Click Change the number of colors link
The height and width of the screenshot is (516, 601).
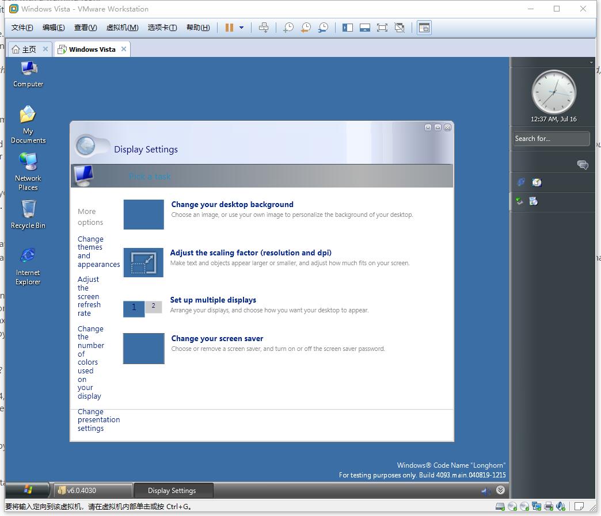(90, 362)
